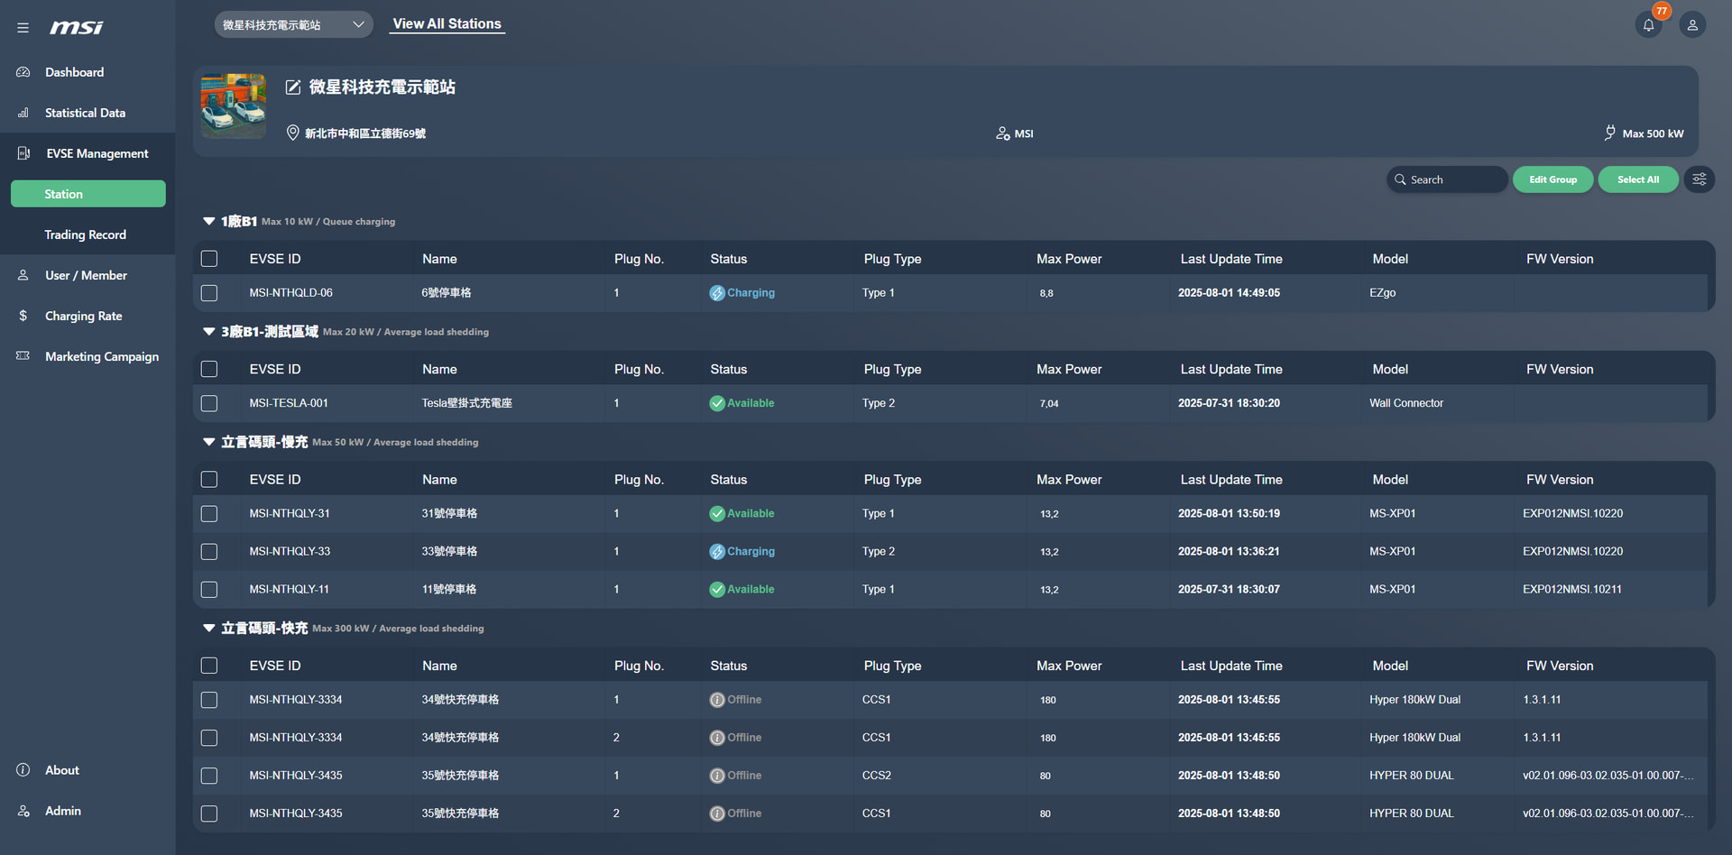Click the Charging Rate dollar icon
The width and height of the screenshot is (1732, 855).
(23, 316)
